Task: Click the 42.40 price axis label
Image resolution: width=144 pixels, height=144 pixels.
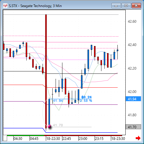Action: 132,45
